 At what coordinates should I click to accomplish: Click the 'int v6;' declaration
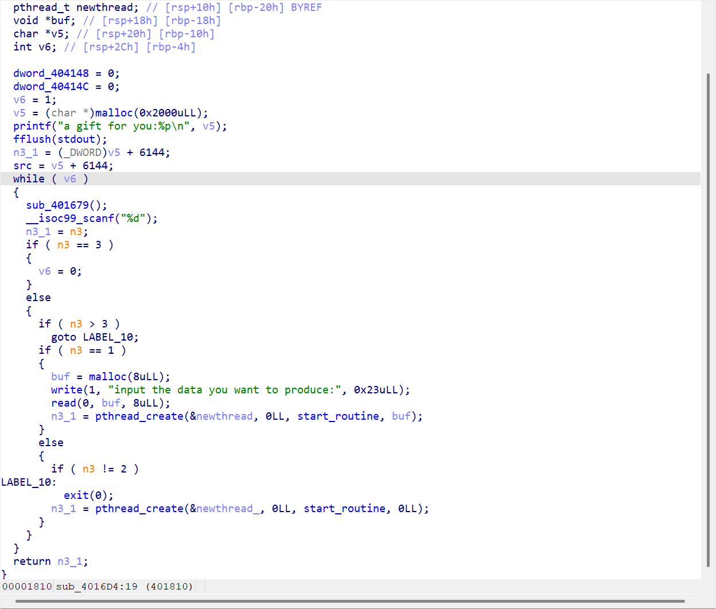(35, 47)
